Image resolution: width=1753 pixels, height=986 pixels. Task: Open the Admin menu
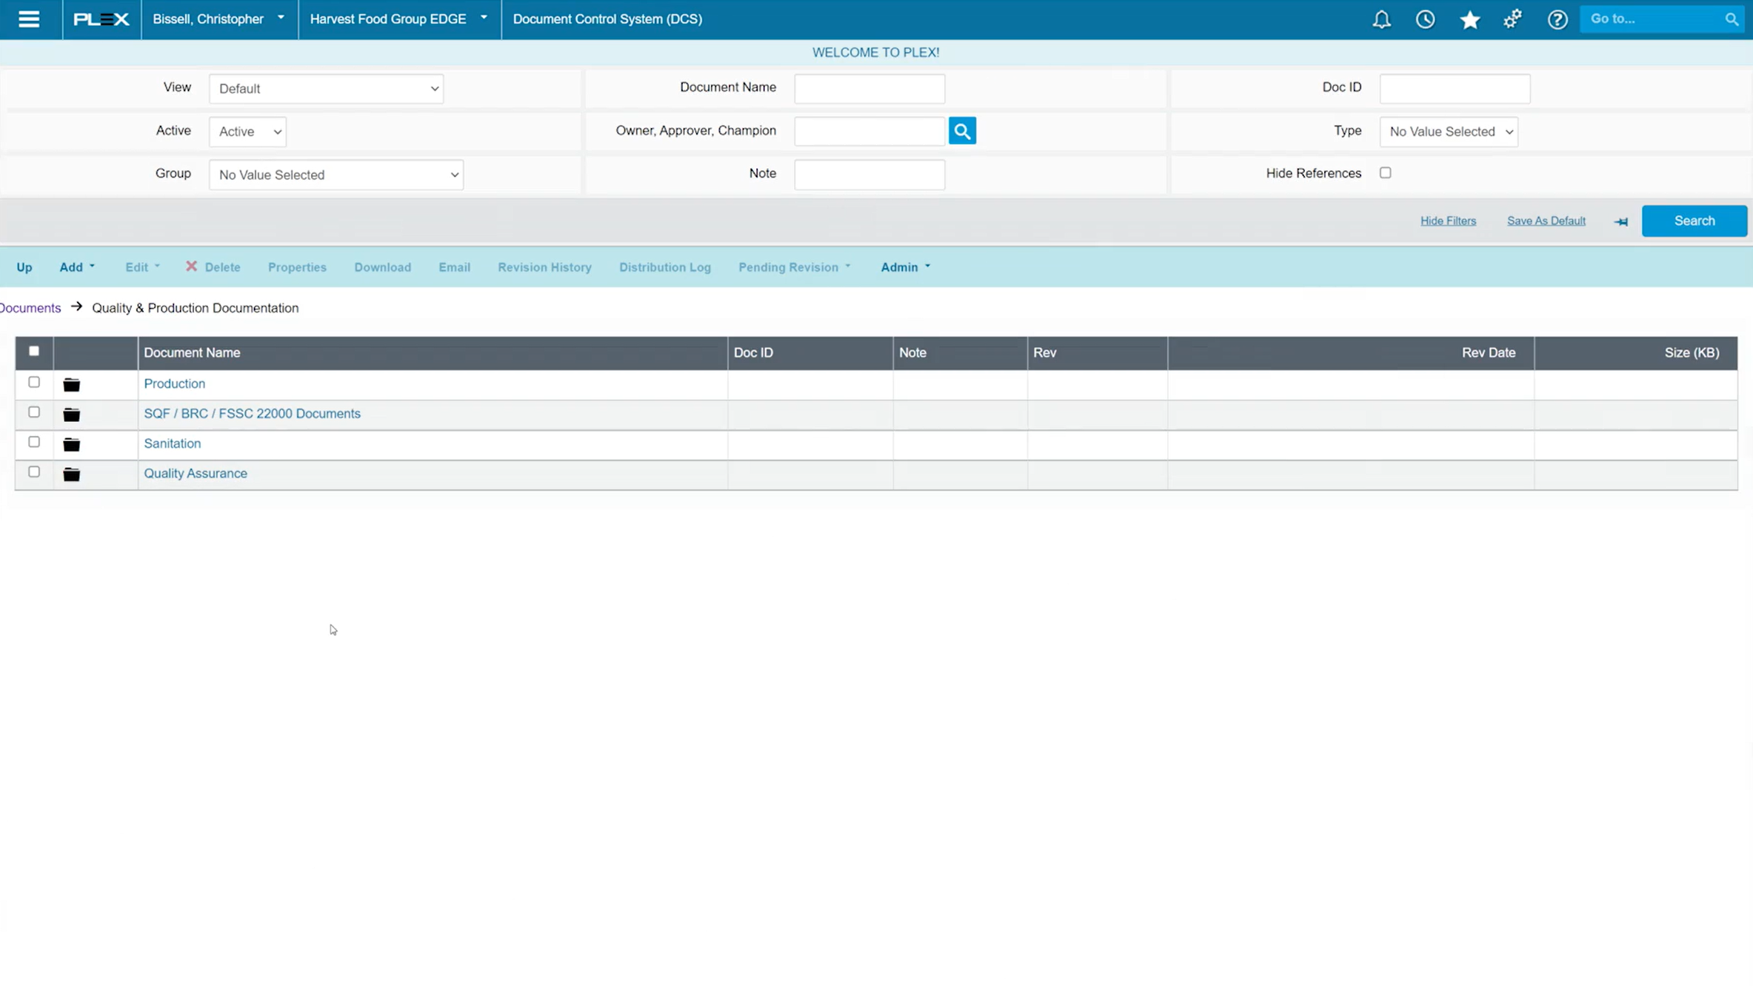coord(904,267)
